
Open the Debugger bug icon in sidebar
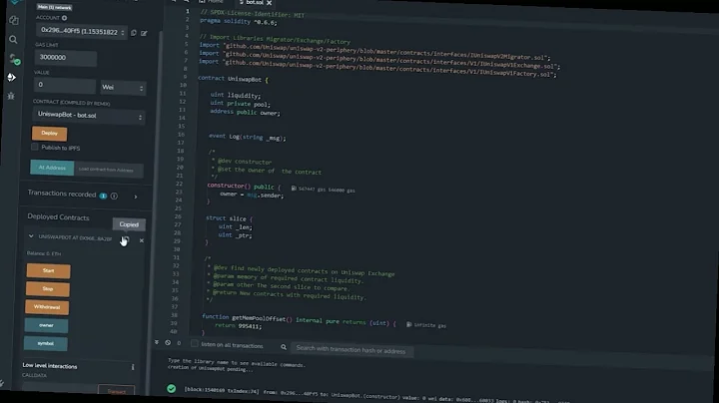tap(11, 96)
